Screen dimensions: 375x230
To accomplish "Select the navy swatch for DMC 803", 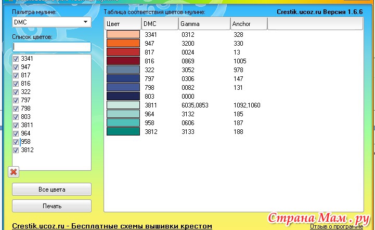I will [x=123, y=96].
